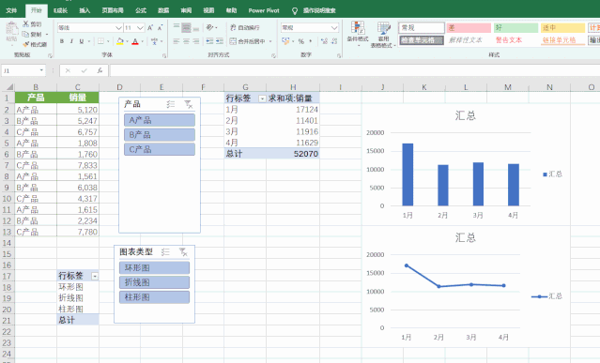Switch to the 公式 (Formulas) tab

141,10
